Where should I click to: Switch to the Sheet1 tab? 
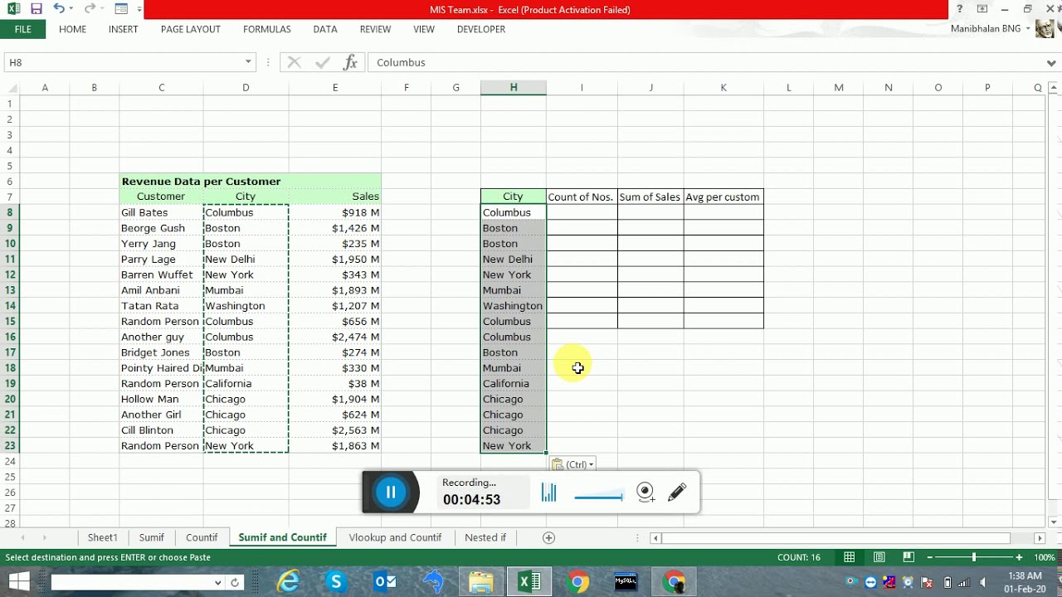coord(103,537)
